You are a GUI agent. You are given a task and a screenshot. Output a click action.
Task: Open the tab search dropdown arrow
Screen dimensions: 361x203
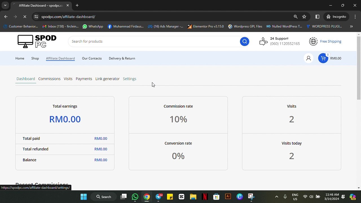coord(5,5)
